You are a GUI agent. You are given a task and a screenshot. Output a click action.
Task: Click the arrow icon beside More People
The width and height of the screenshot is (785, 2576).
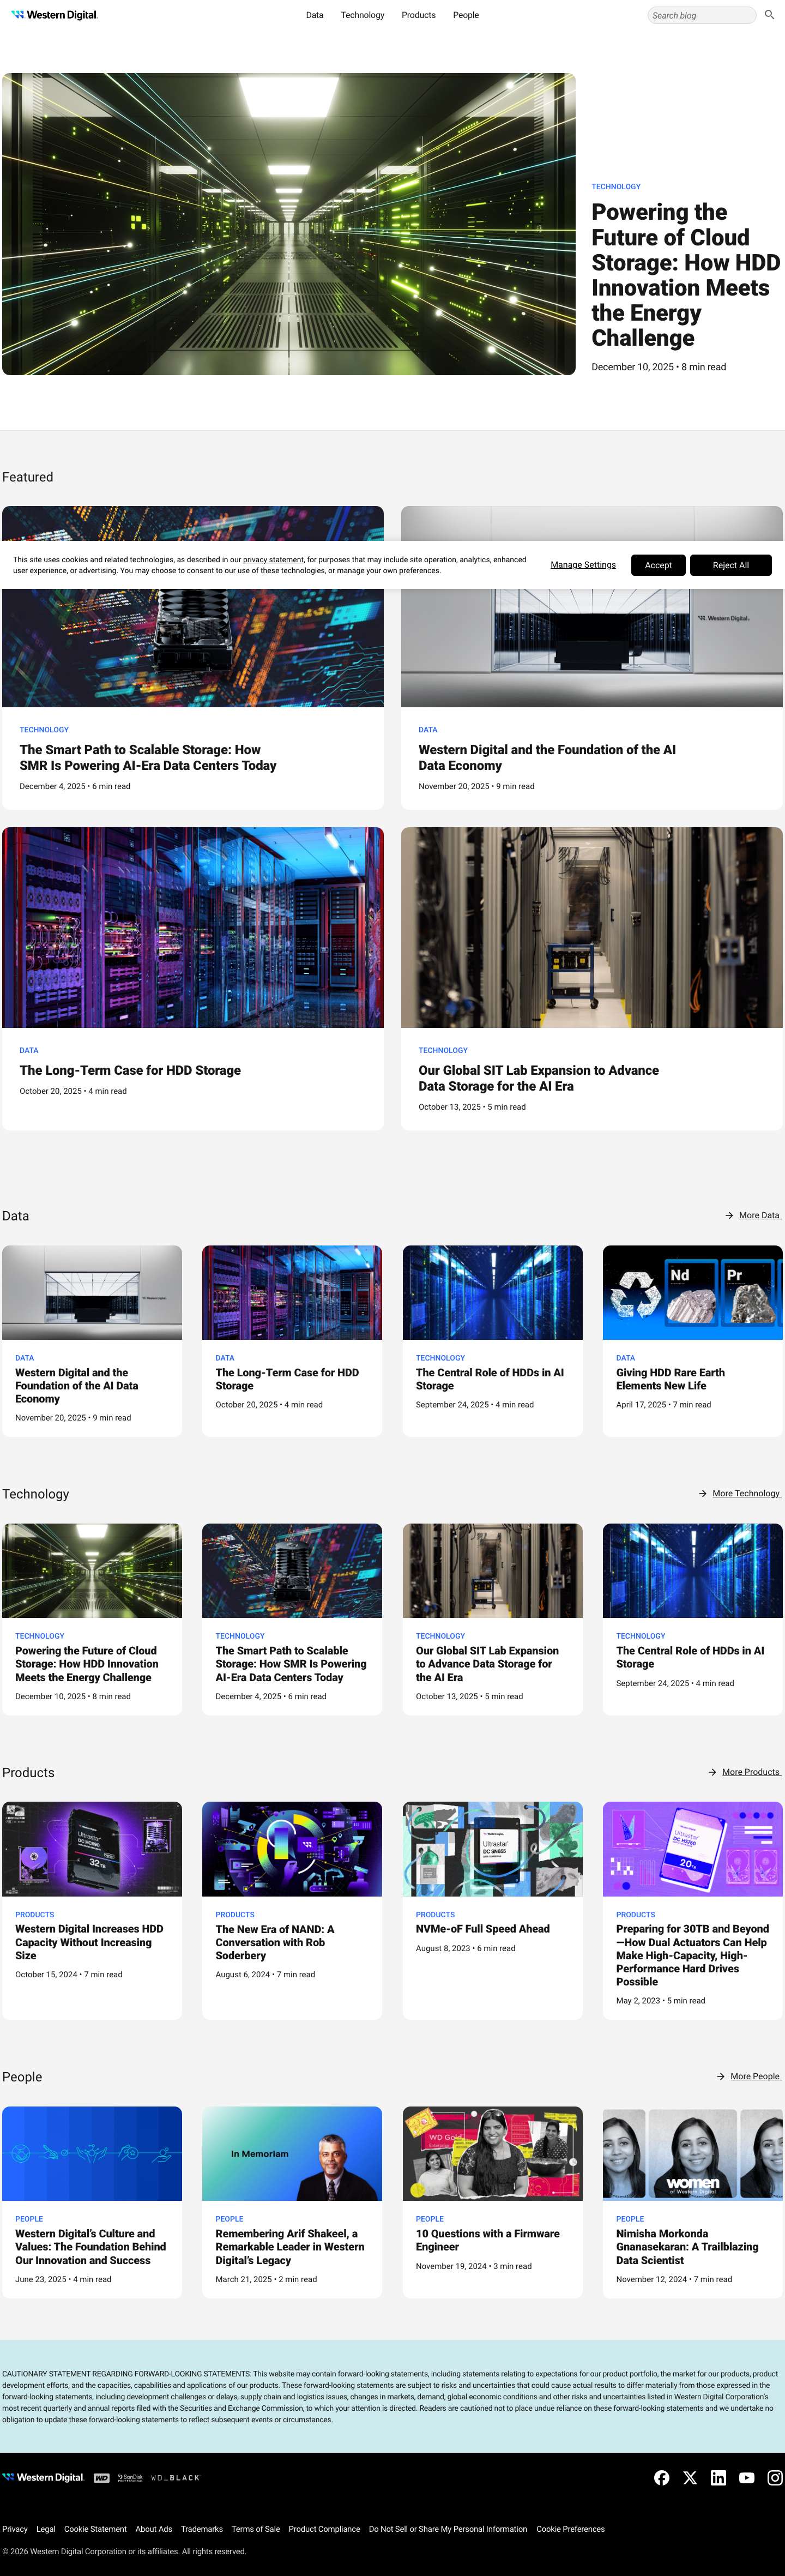pyautogui.click(x=721, y=2076)
